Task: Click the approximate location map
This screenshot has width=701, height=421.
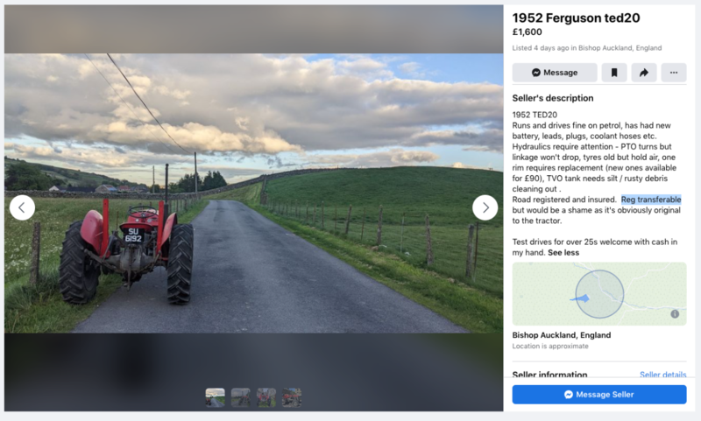Action: [599, 294]
